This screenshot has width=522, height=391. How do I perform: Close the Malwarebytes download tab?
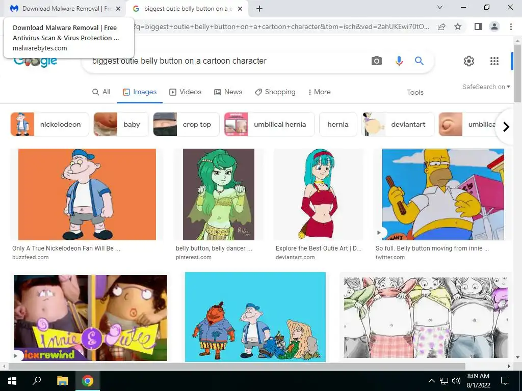pos(118,9)
